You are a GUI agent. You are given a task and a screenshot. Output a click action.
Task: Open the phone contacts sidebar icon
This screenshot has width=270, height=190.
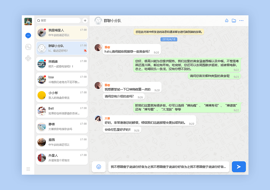[x=28, y=47]
